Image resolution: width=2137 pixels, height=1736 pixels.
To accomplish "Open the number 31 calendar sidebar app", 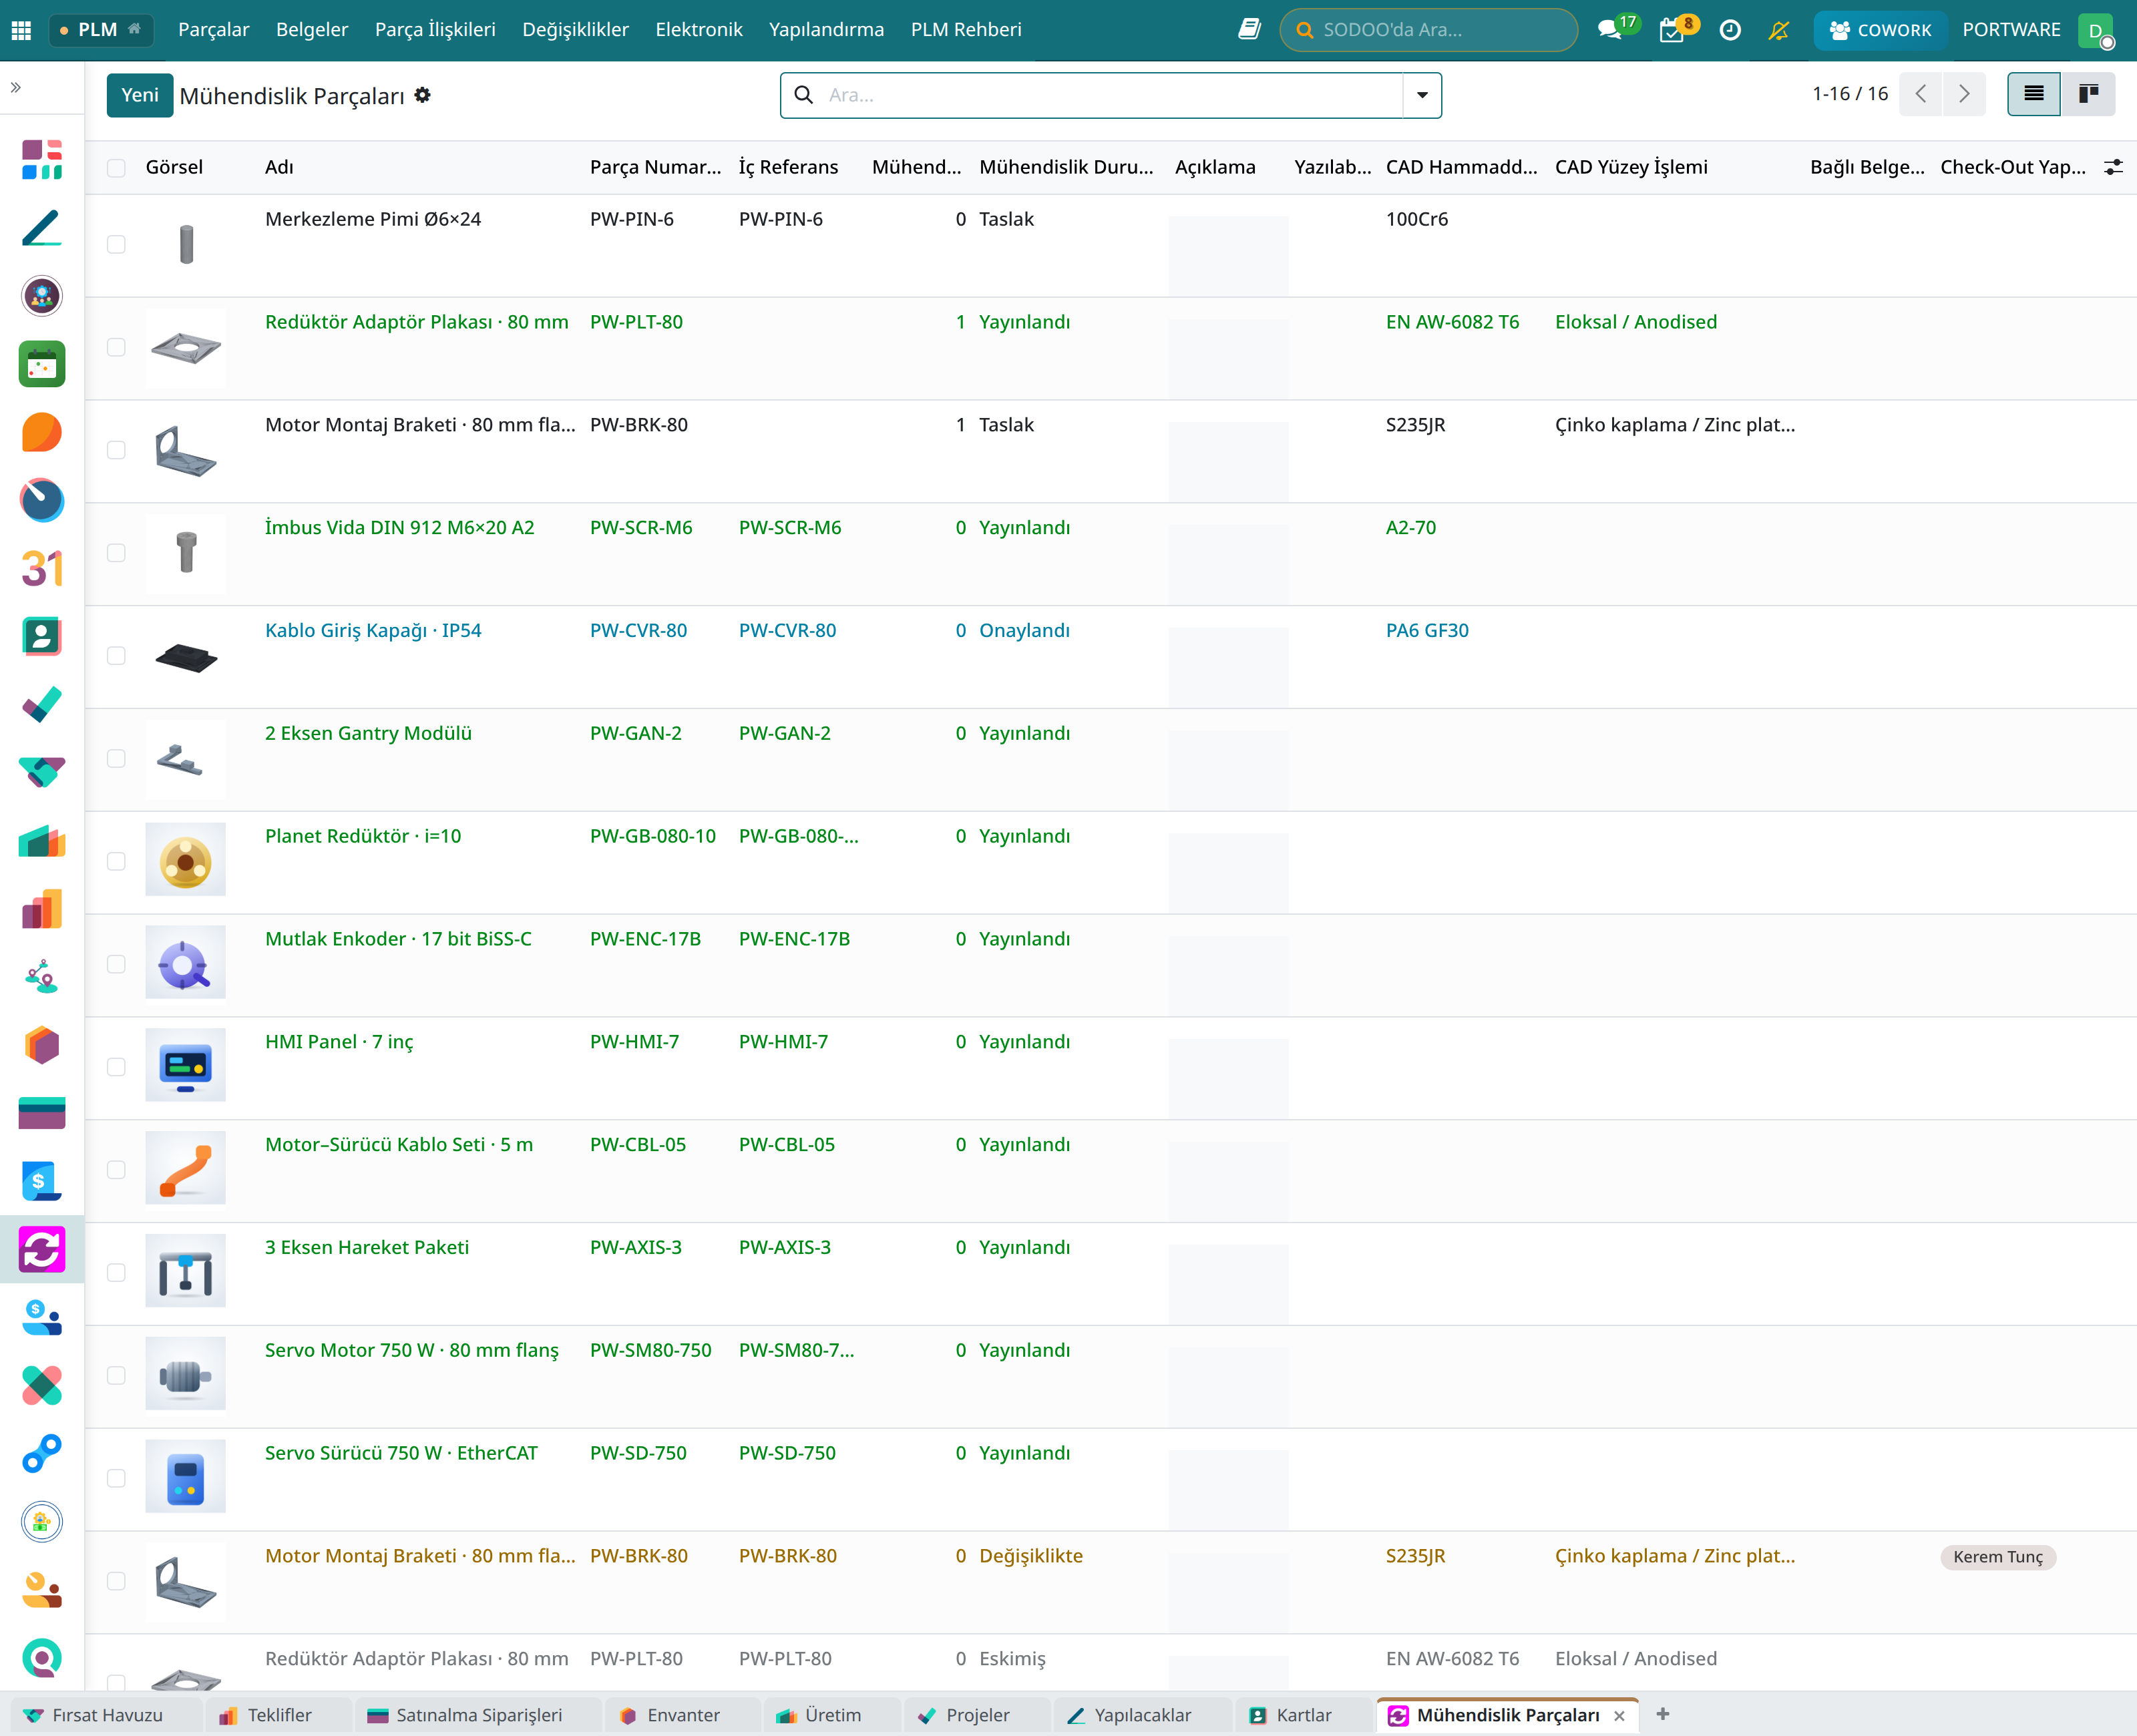I will pyautogui.click(x=42, y=568).
